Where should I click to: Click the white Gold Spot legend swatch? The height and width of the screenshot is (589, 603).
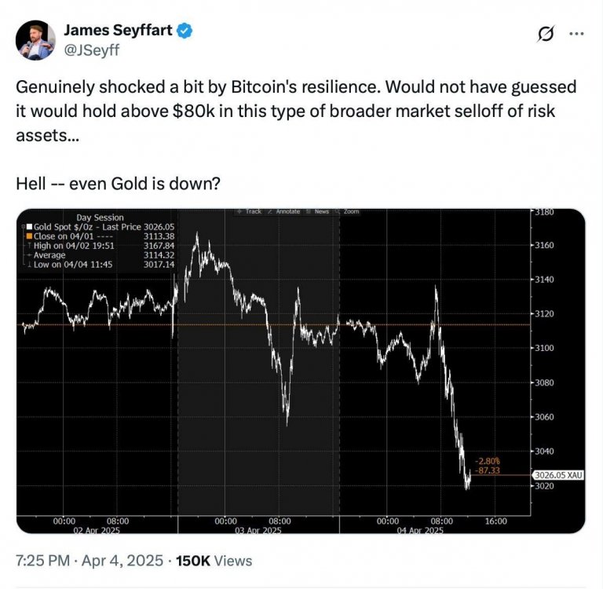(29, 226)
